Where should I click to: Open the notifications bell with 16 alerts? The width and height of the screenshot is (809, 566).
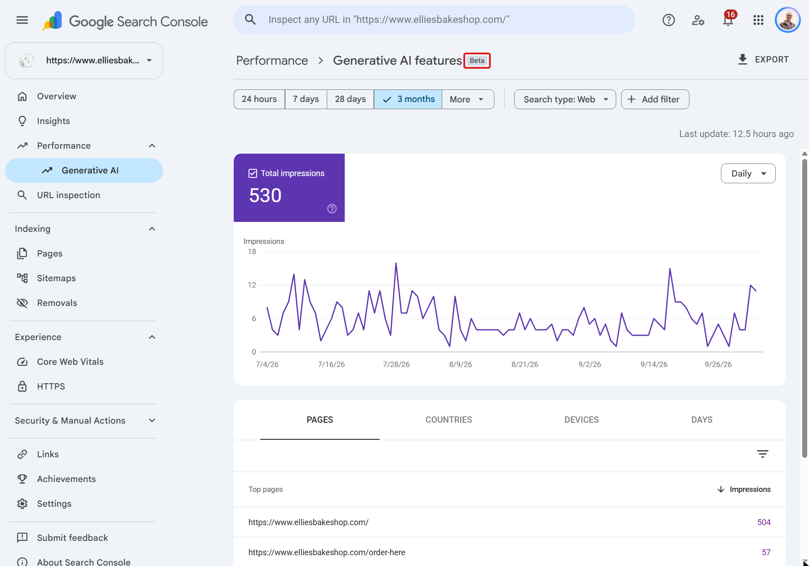(729, 19)
